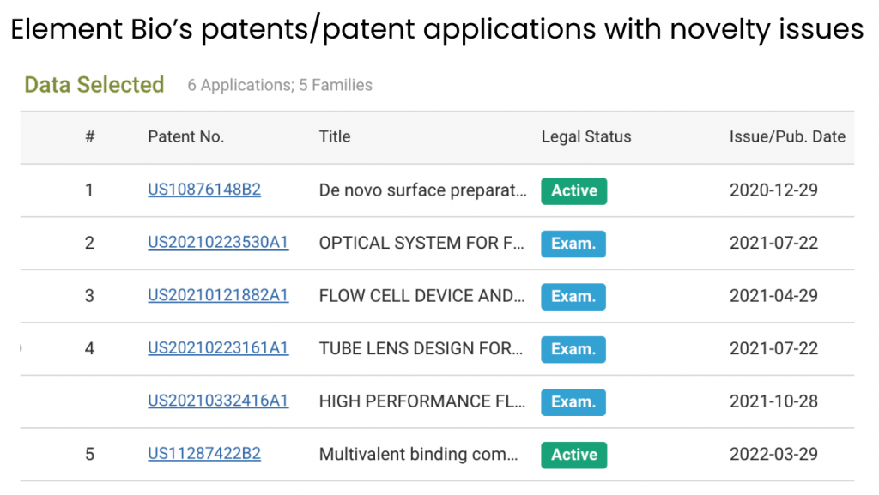Click date in the TUBE LENS DESIGN row

(773, 348)
